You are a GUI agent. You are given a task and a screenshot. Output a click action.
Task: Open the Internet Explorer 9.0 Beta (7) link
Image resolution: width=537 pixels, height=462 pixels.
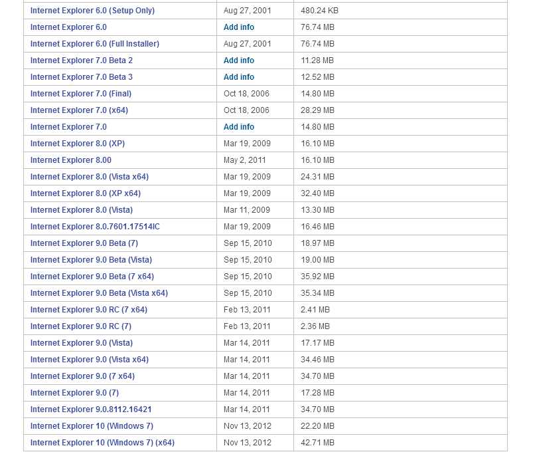[x=84, y=243]
